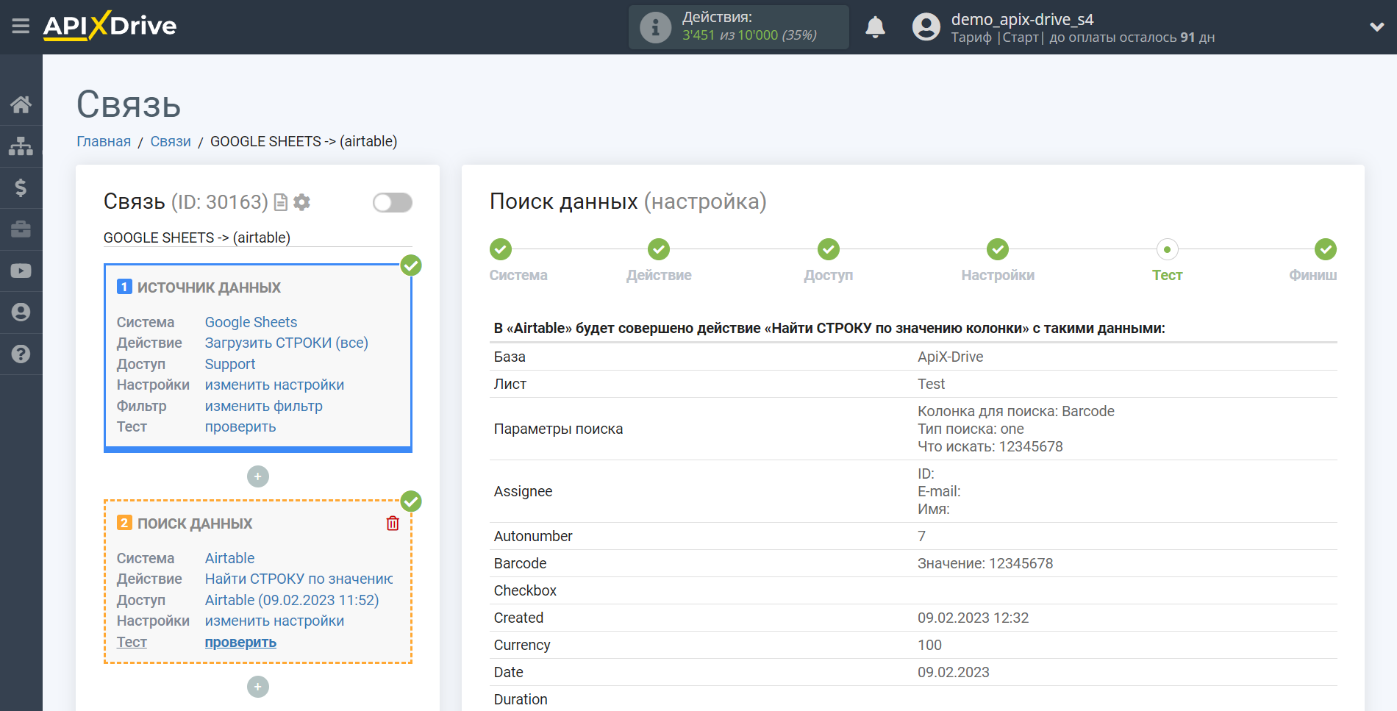Click the demo_apix-drive_s4 username

[x=1022, y=19]
